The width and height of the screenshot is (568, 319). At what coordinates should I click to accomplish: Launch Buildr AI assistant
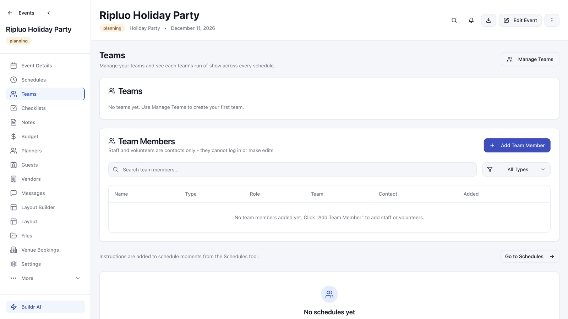click(45, 307)
